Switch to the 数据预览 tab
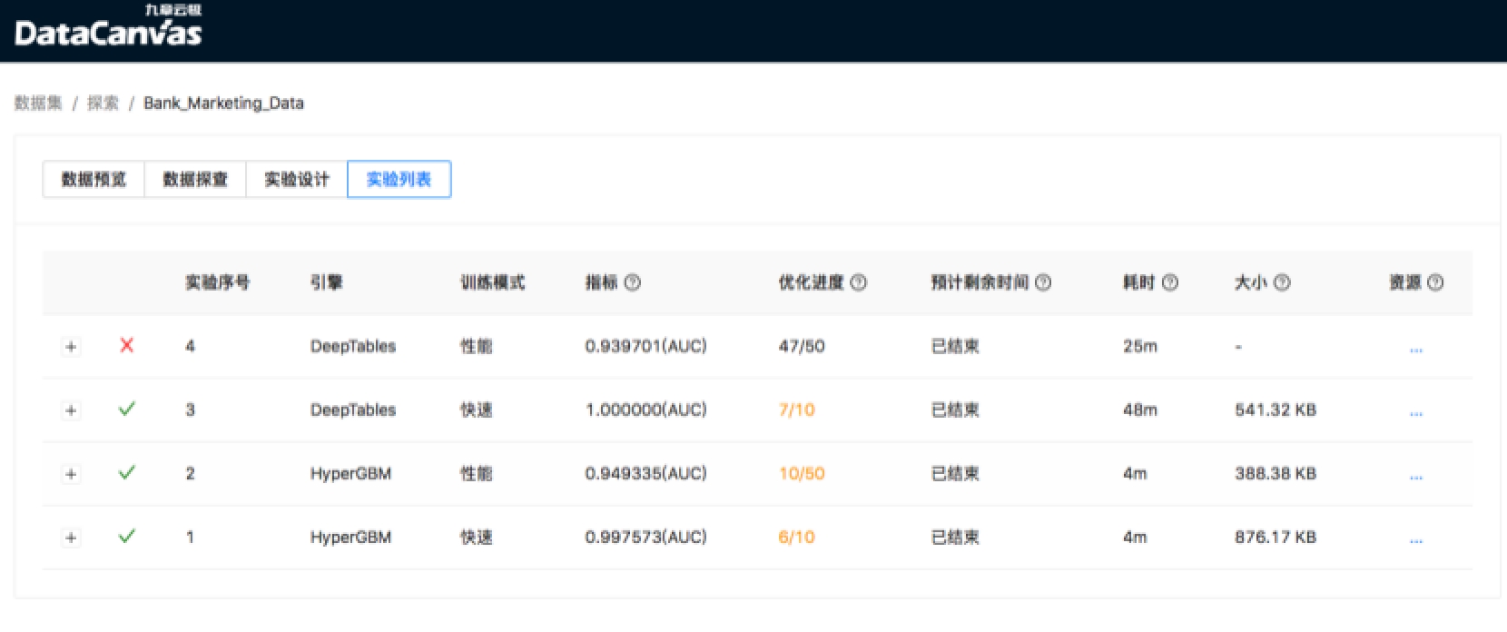The height and width of the screenshot is (632, 1507). (x=94, y=179)
